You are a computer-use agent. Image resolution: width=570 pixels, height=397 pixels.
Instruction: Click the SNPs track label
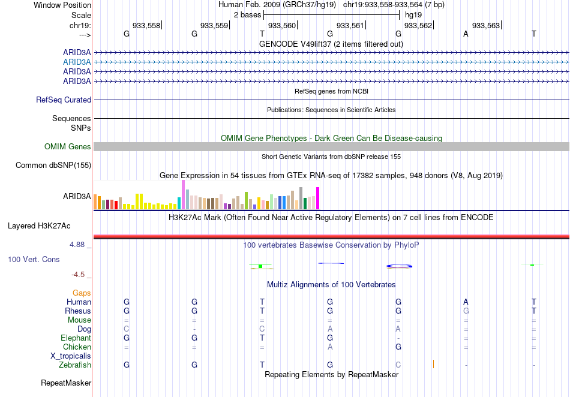click(81, 128)
